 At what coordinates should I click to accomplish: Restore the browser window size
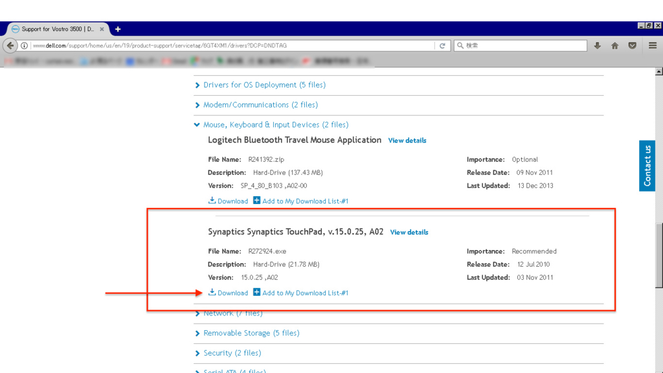pos(649,26)
